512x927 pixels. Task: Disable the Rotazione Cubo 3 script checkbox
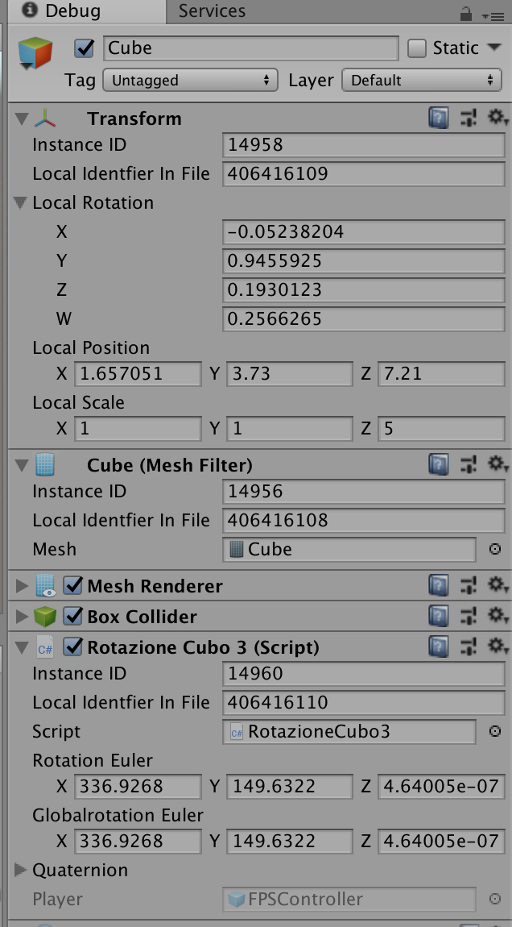pos(72,647)
